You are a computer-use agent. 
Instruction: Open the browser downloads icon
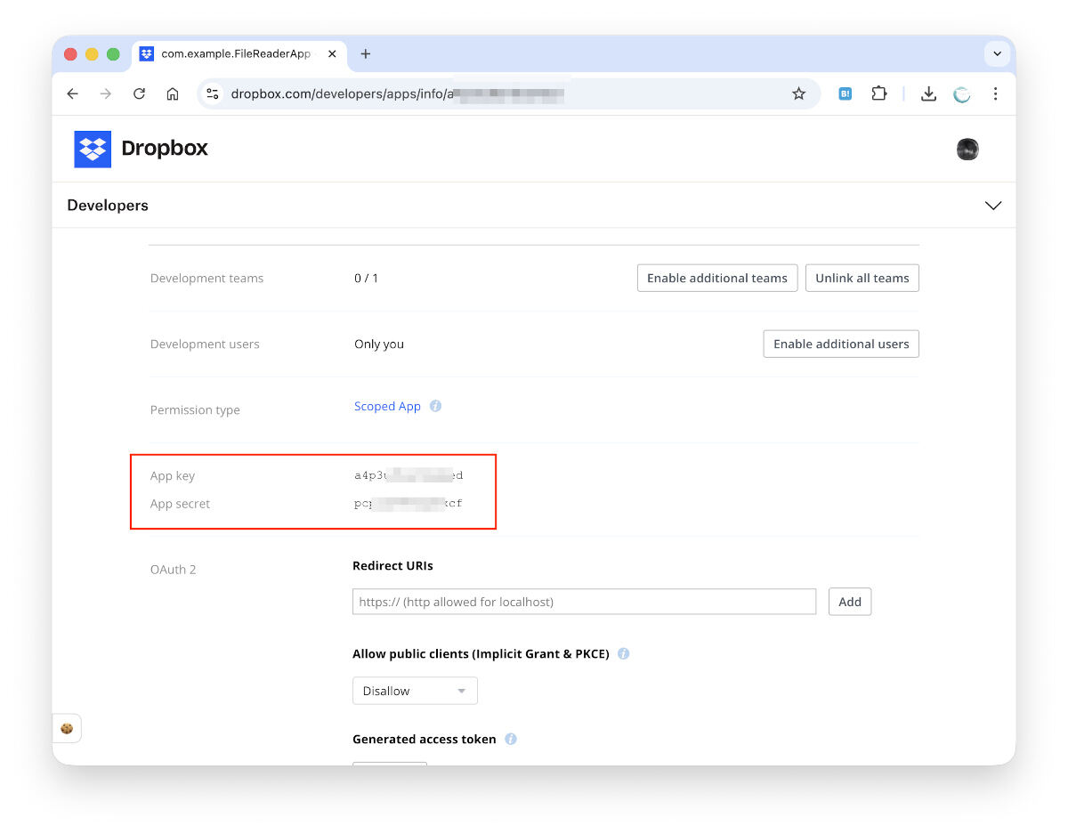[x=928, y=93]
